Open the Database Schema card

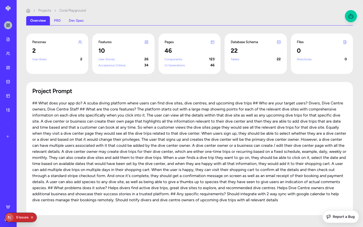(255, 53)
